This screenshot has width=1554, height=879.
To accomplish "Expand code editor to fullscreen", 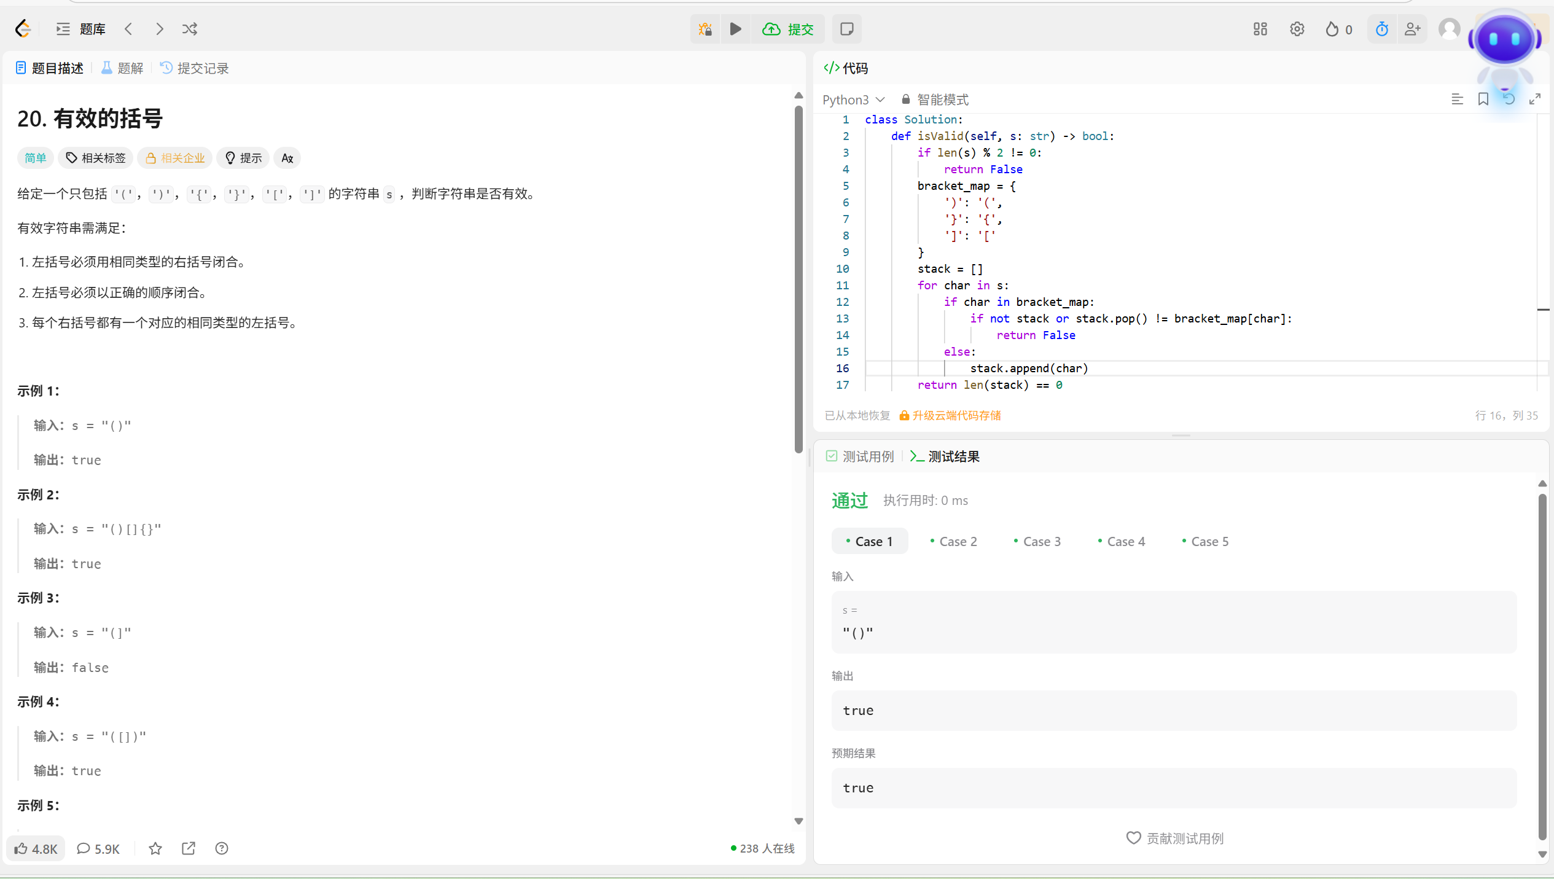I will [x=1534, y=99].
